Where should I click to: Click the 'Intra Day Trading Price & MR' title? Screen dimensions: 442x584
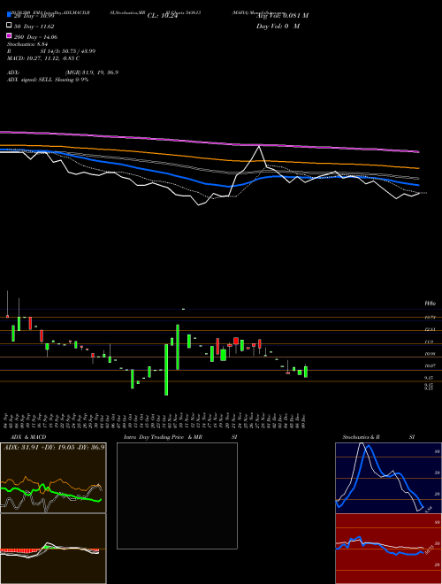(x=164, y=437)
